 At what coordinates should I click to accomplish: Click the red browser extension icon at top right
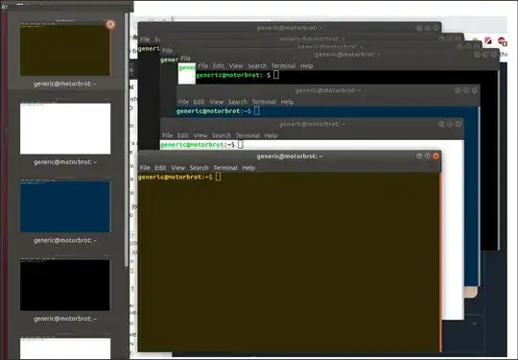pos(502,41)
